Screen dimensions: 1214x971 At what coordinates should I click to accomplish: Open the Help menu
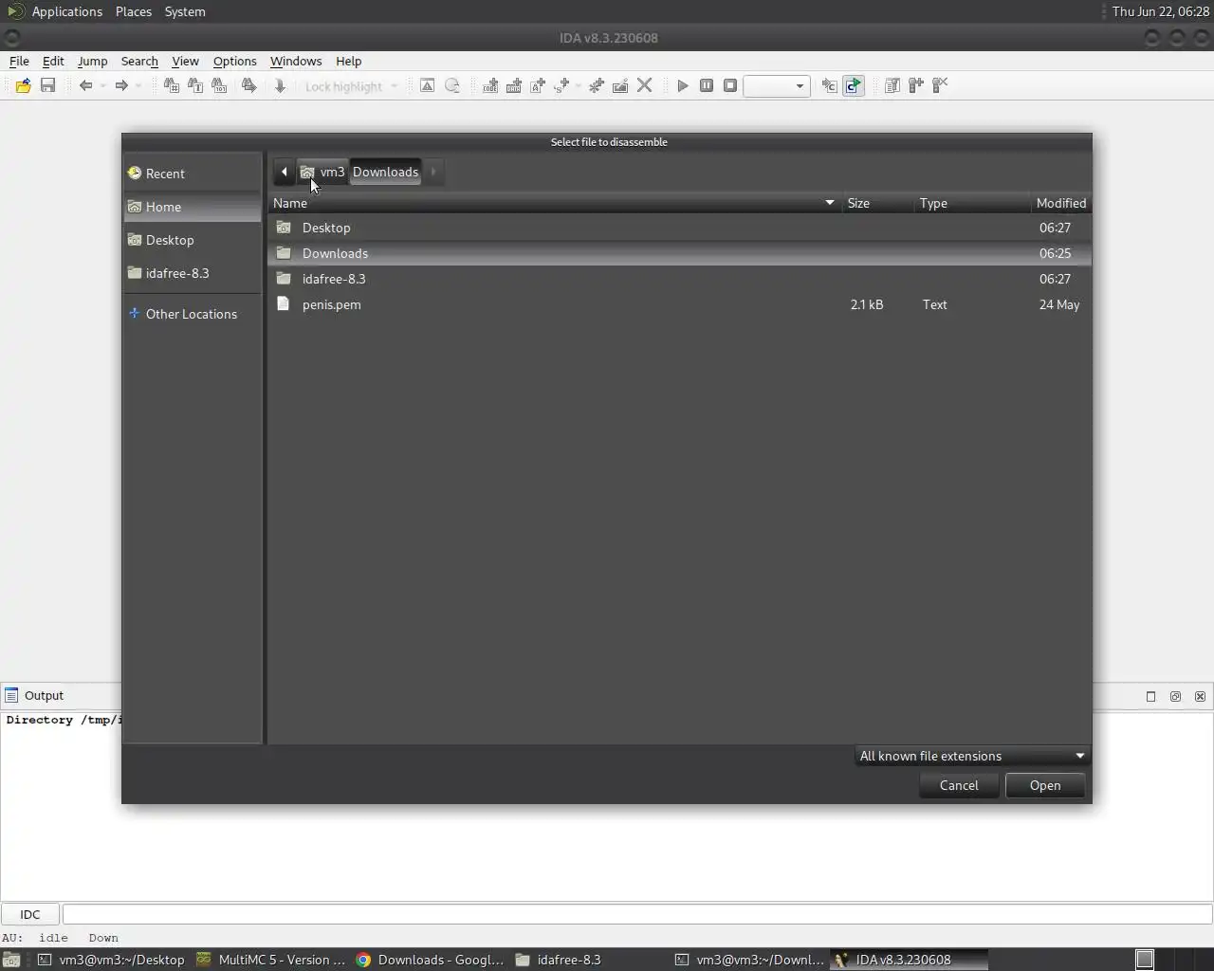[x=348, y=61]
